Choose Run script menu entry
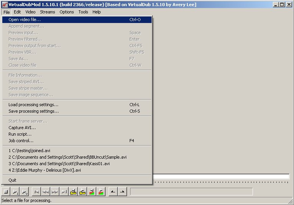294x205 pixels. (77, 134)
